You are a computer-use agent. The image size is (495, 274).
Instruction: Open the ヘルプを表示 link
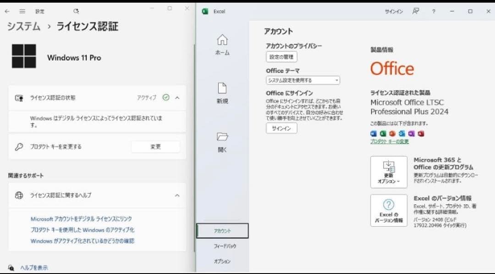[34, 268]
